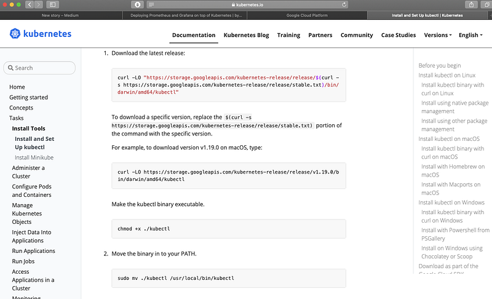Viewport: 492px width, 299px height.
Task: Click the Safari back arrow button
Action: [x=30, y=4]
